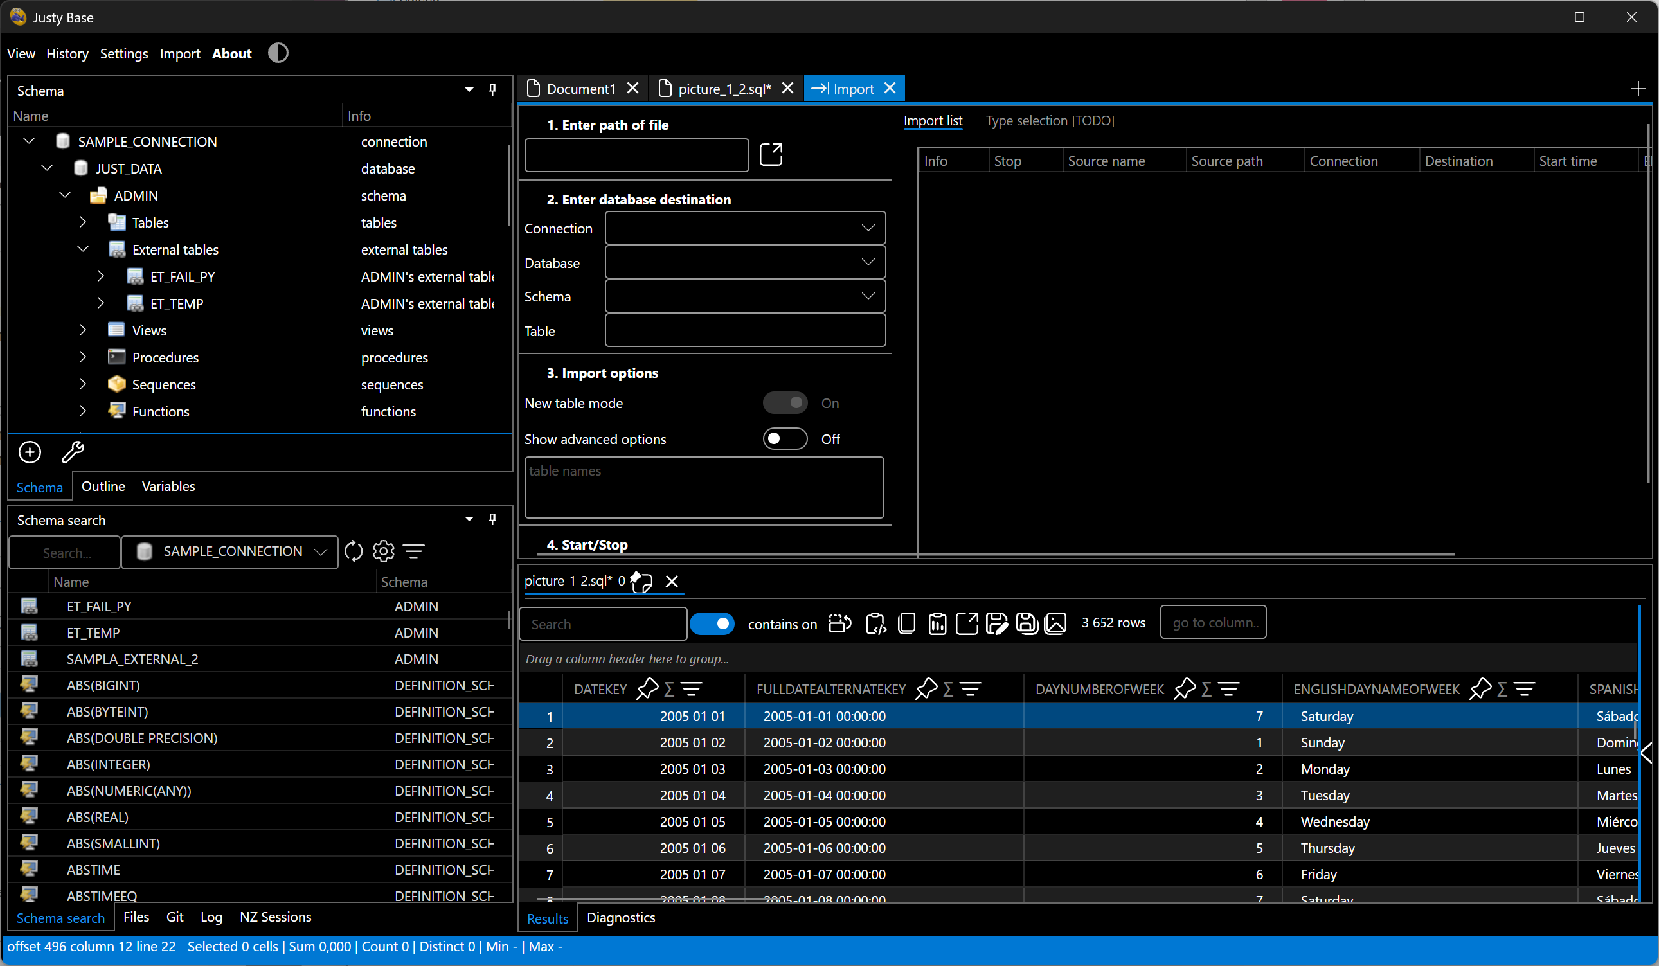Click the rotate/transpose grid icon after contains on

coord(840,623)
